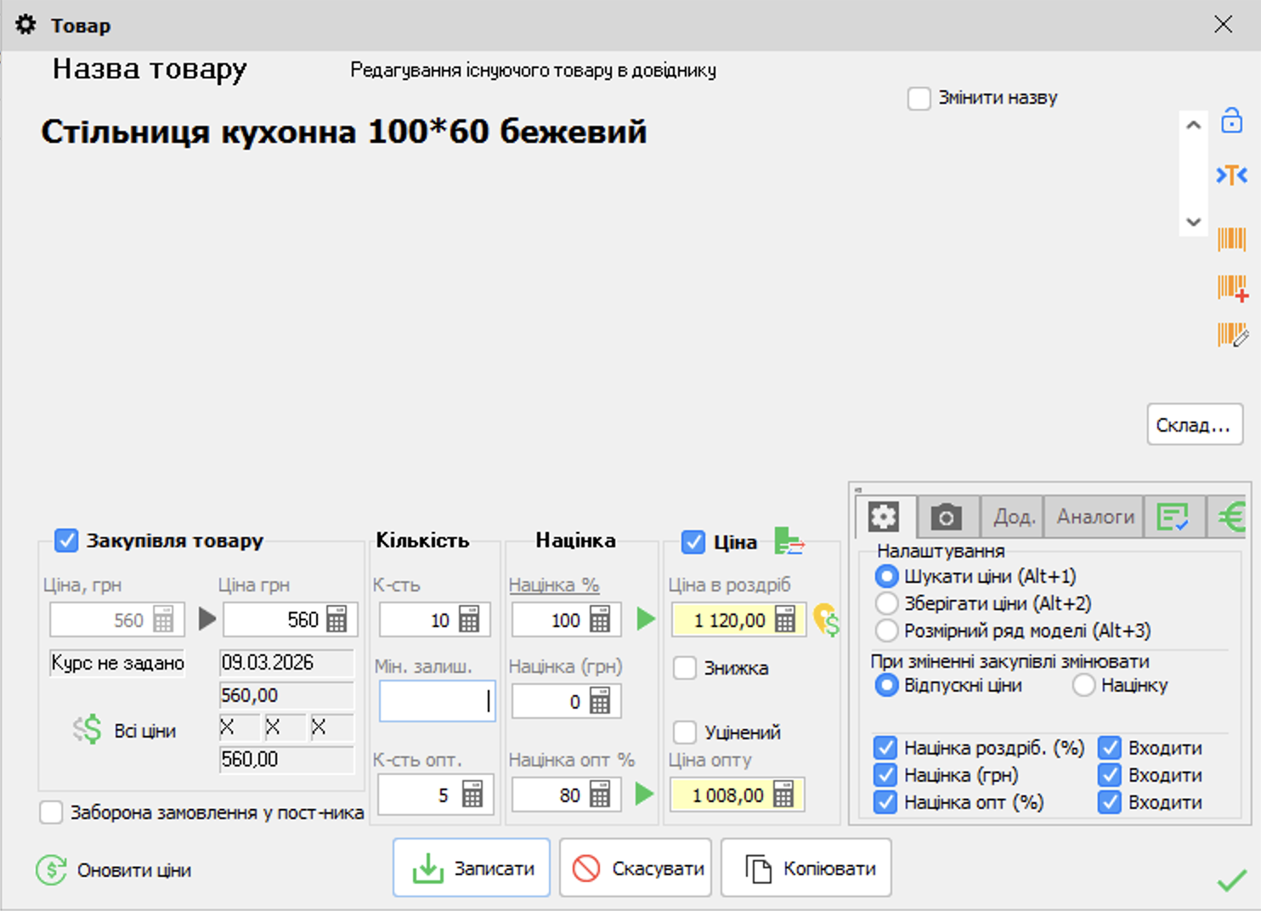Click the down chevron in the right panel
The image size is (1261, 911).
1193,222
